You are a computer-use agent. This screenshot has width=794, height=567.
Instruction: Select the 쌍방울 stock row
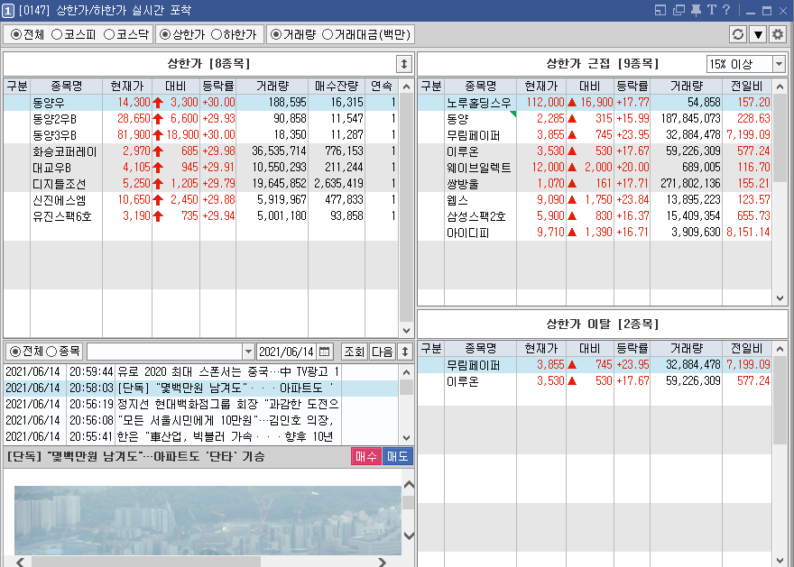click(595, 183)
